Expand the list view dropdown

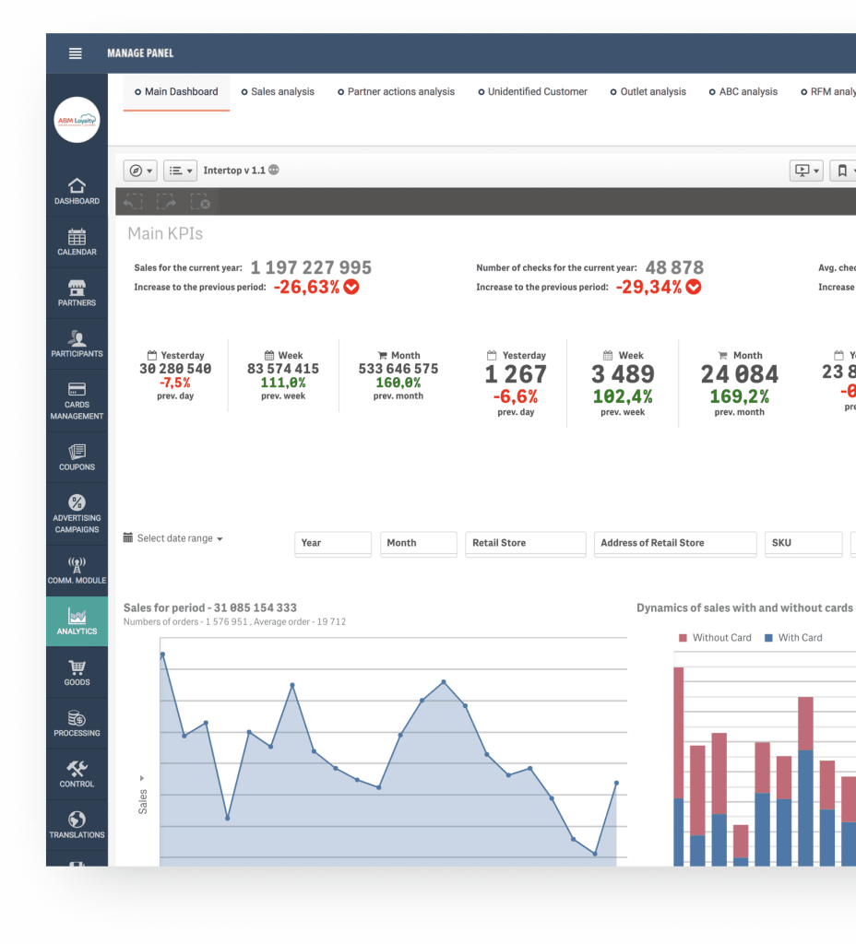(x=180, y=171)
